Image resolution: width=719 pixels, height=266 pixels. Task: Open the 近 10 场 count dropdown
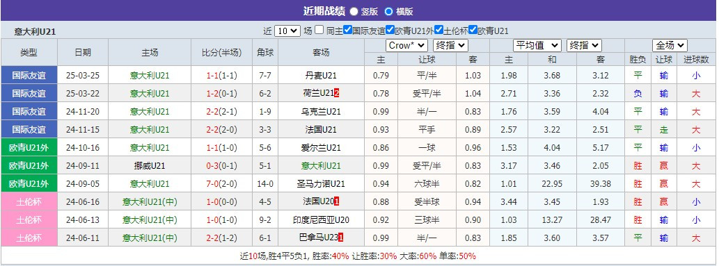click(x=287, y=31)
